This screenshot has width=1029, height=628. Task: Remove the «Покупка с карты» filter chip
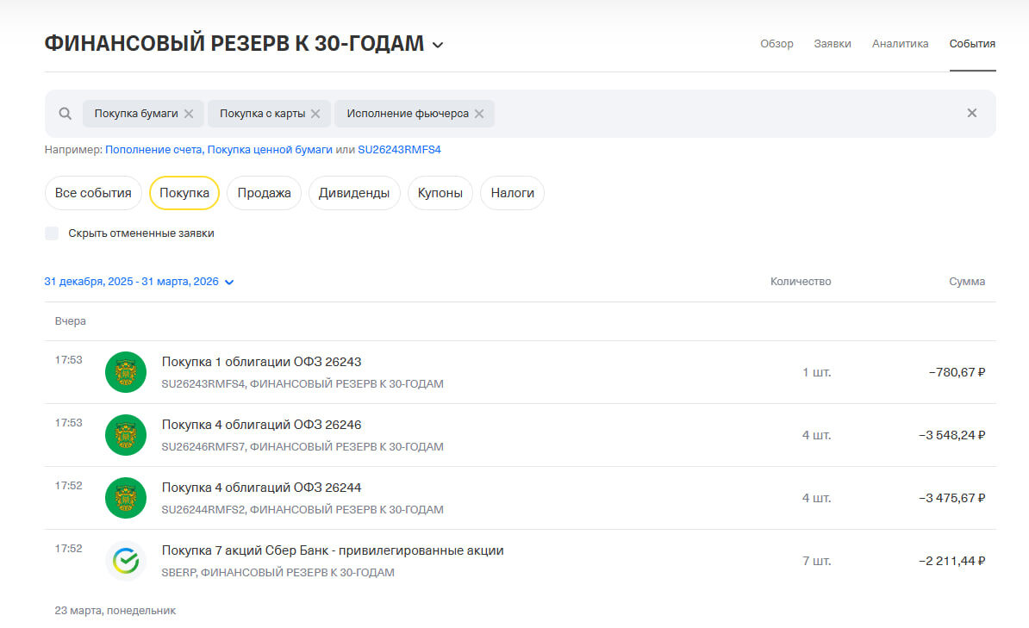[315, 113]
